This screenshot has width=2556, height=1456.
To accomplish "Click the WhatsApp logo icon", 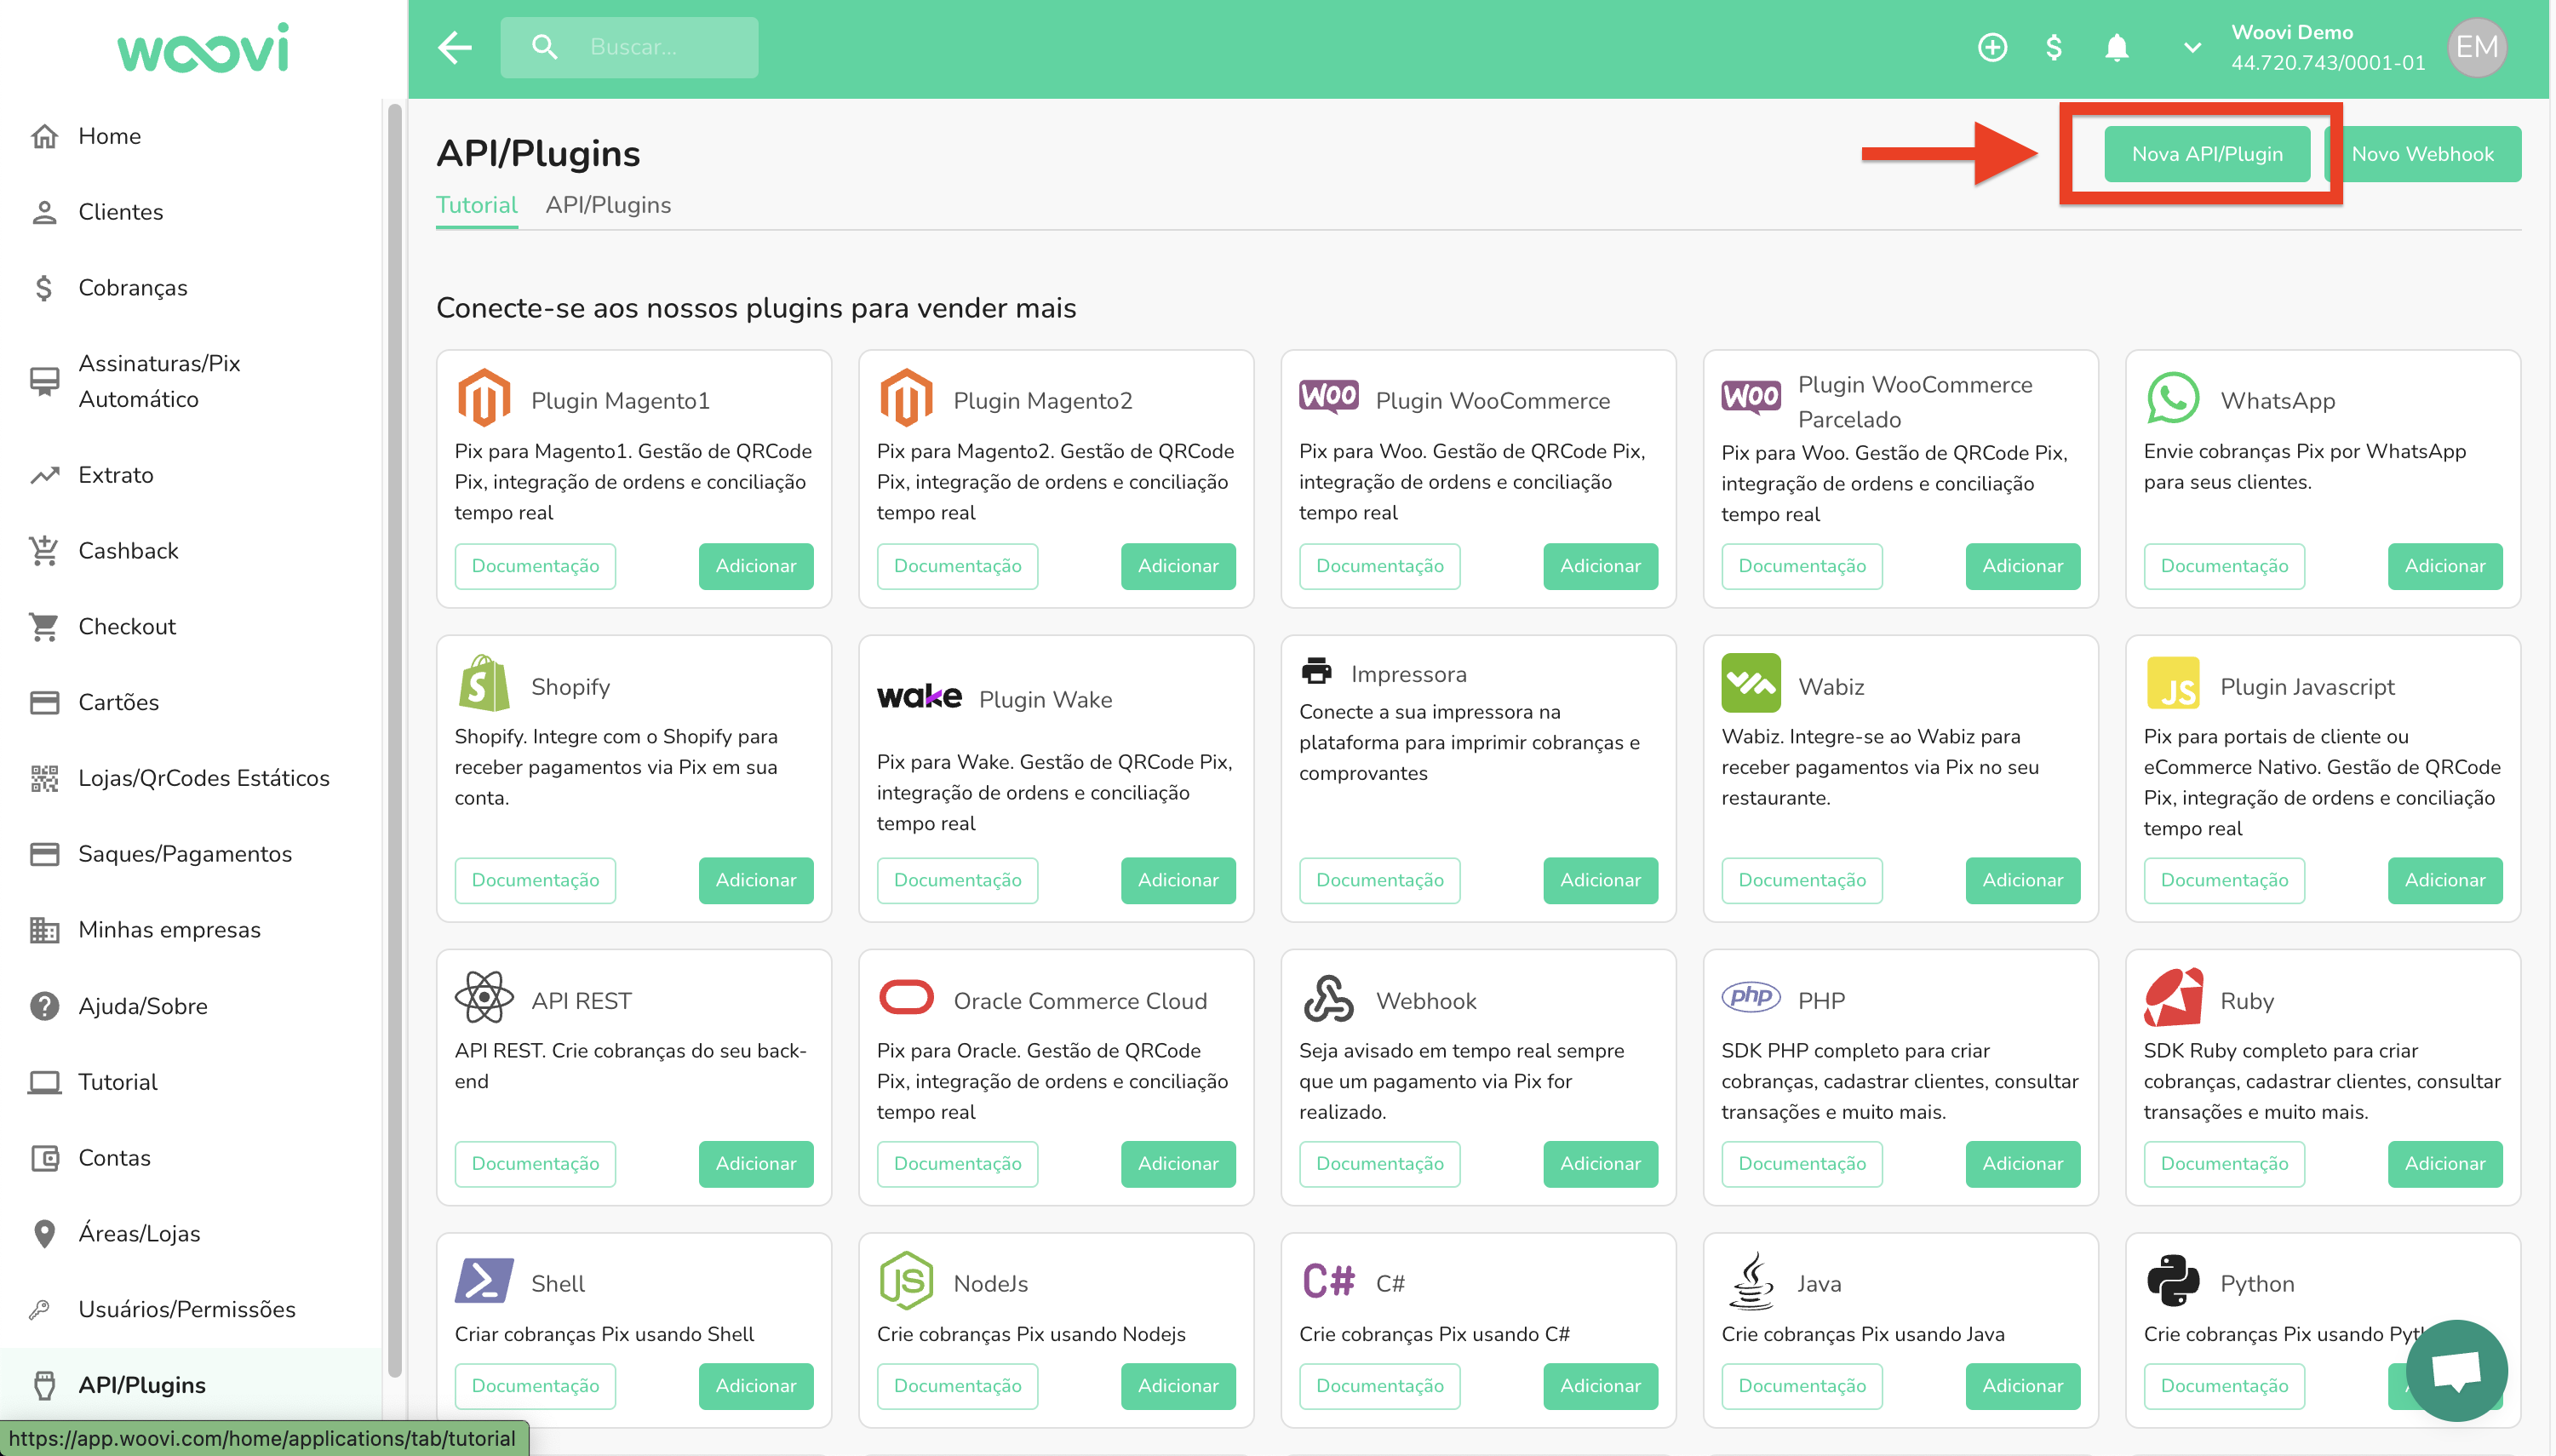I will point(2172,398).
